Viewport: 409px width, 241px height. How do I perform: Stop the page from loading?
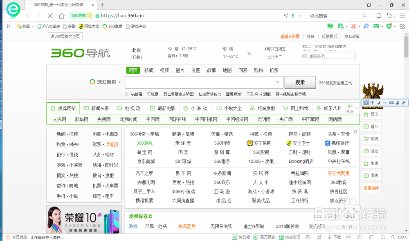point(50,16)
